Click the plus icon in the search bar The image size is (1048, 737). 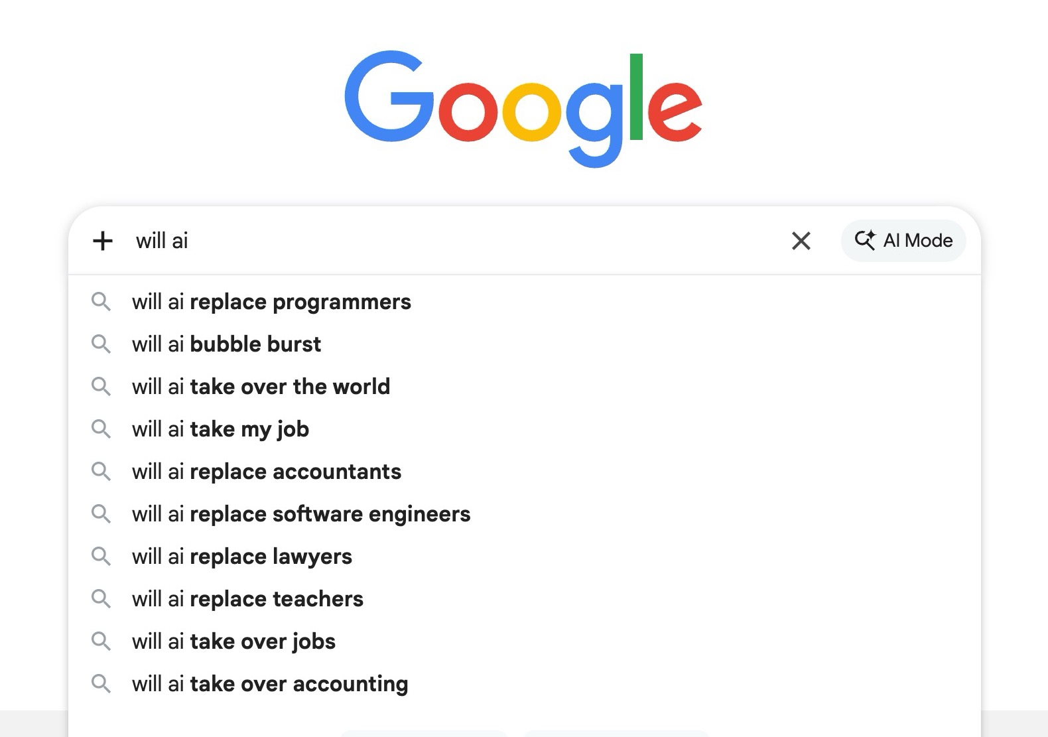click(103, 241)
